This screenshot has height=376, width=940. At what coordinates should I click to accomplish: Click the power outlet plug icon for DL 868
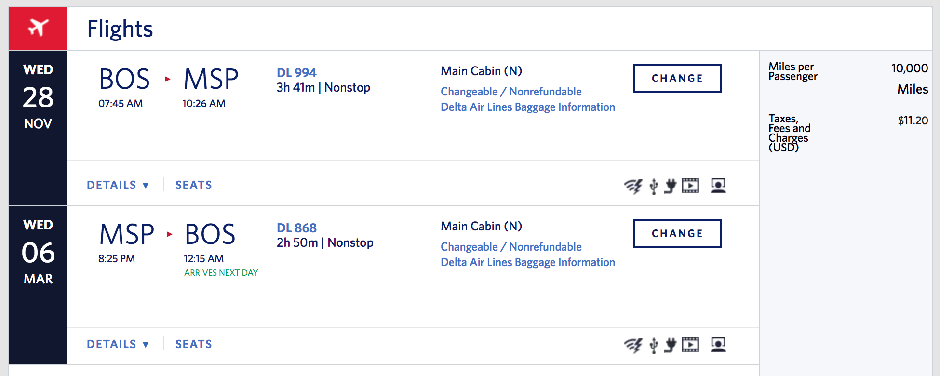670,345
